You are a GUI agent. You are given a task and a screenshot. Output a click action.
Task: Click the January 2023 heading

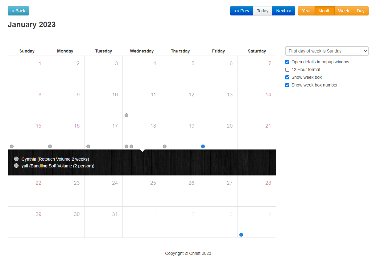point(32,24)
